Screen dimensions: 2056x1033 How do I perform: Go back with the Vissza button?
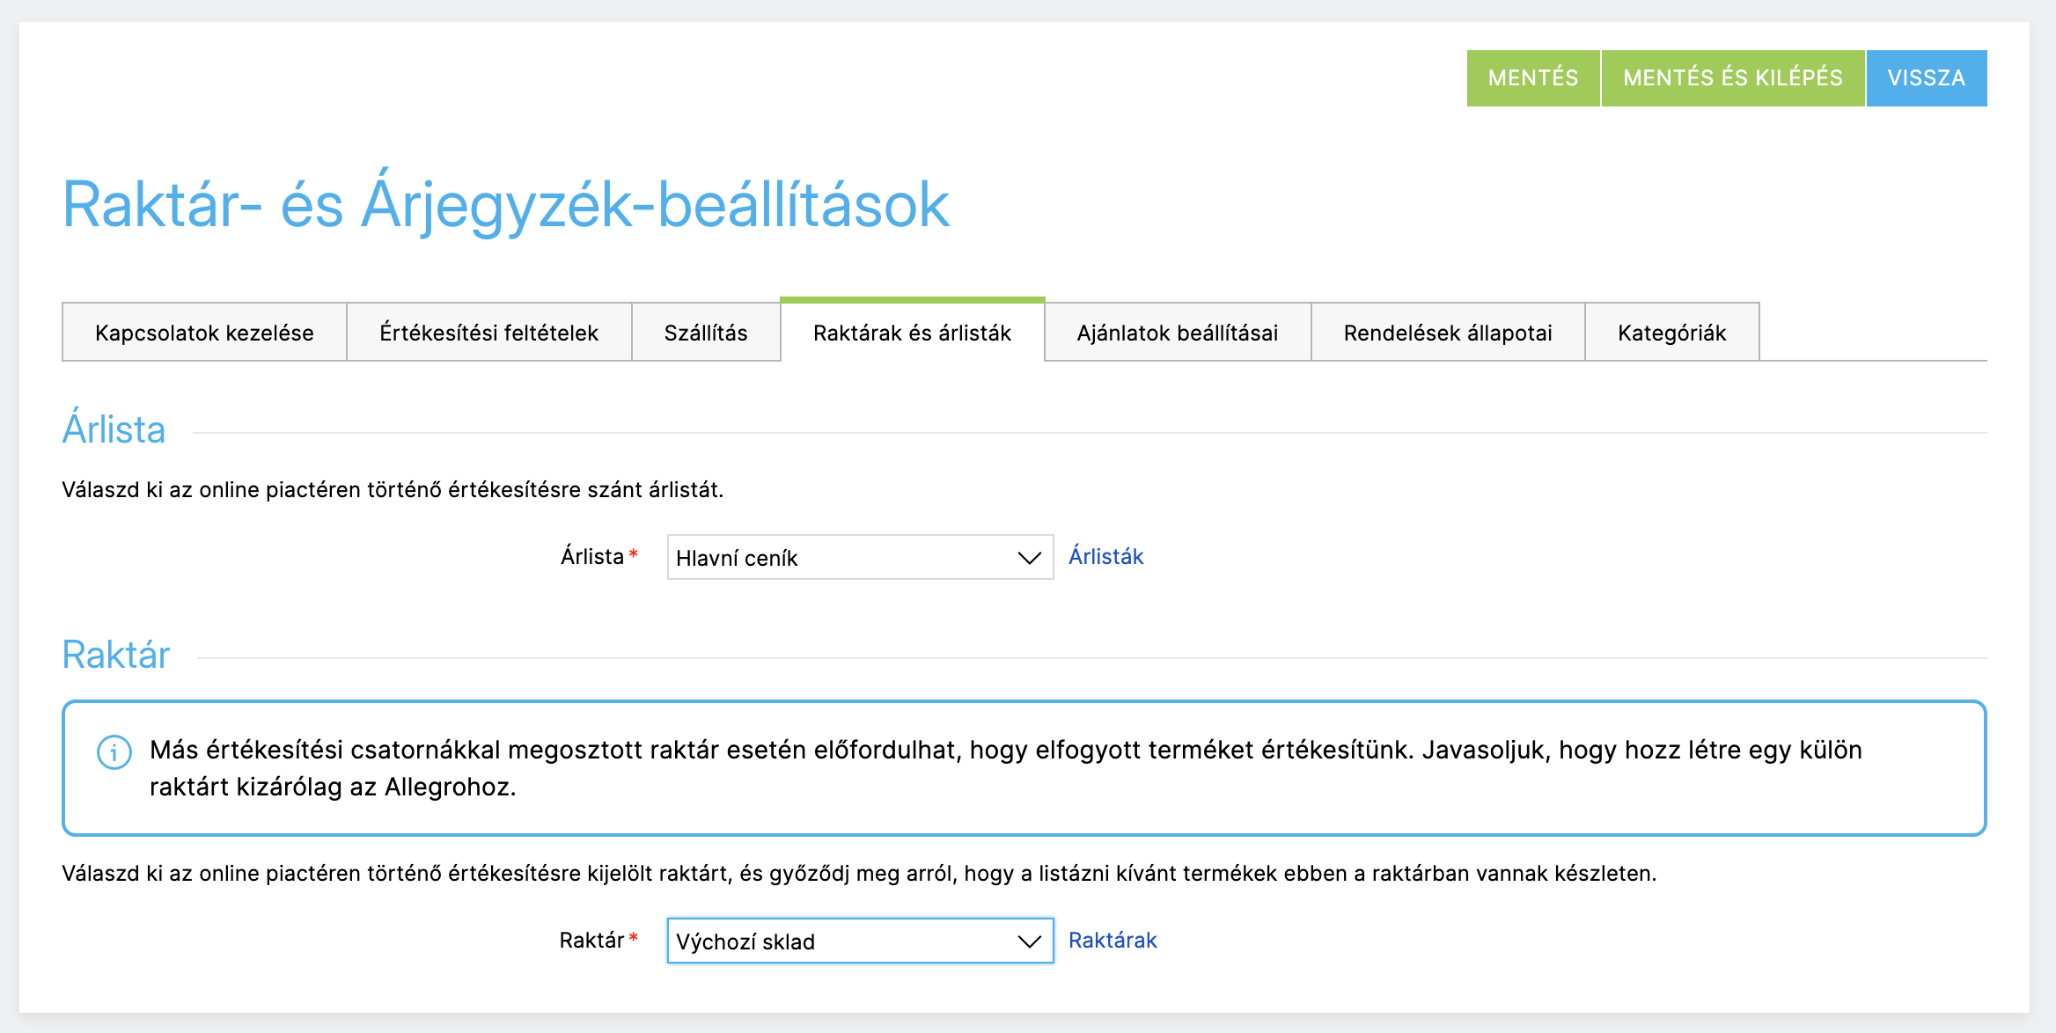[x=1926, y=78]
